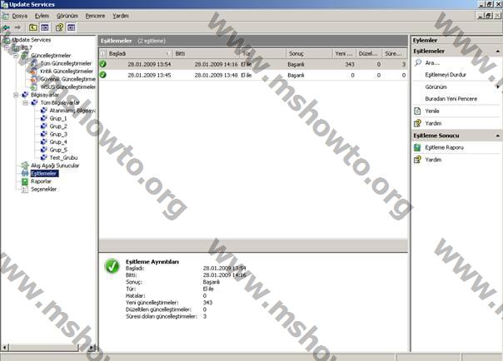Click the Help toolbar icon
The height and width of the screenshot is (361, 503).
click(x=59, y=27)
